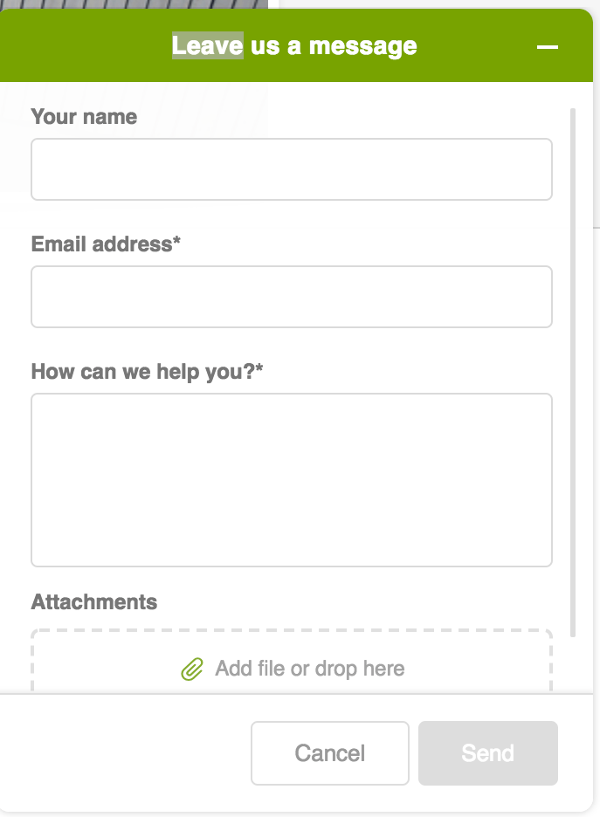Image resolution: width=600 pixels, height=817 pixels.
Task: Click the Attachments label
Action: pyautogui.click(x=94, y=602)
